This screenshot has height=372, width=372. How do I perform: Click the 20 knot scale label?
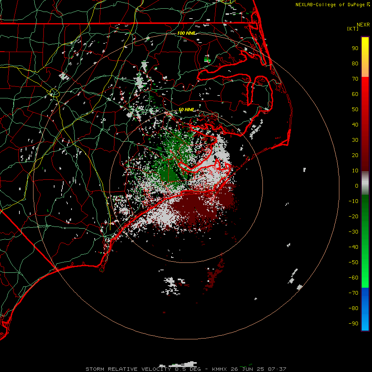point(355,155)
